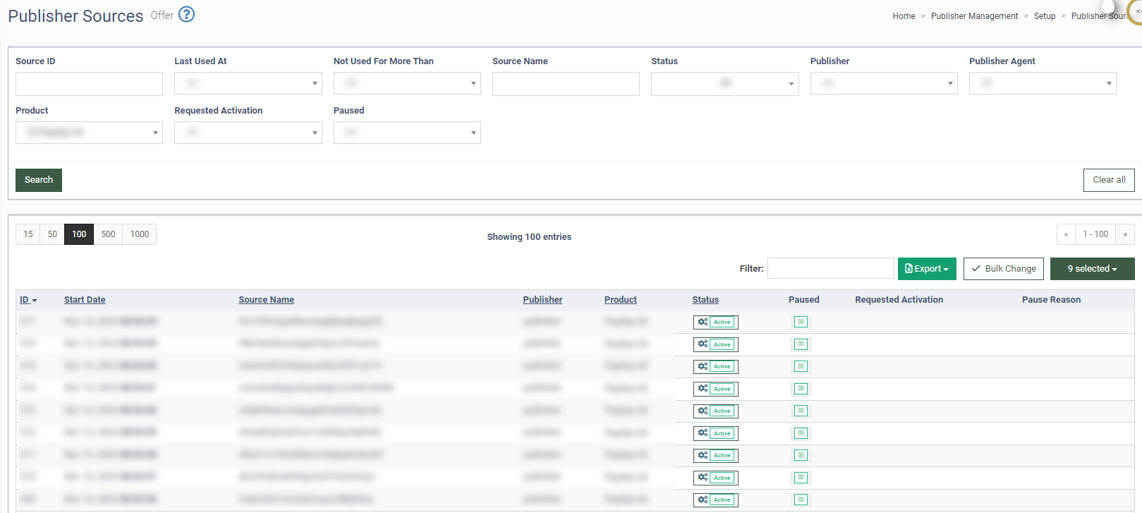Click pause icon in last table row
1142x513 pixels.
pyautogui.click(x=801, y=500)
